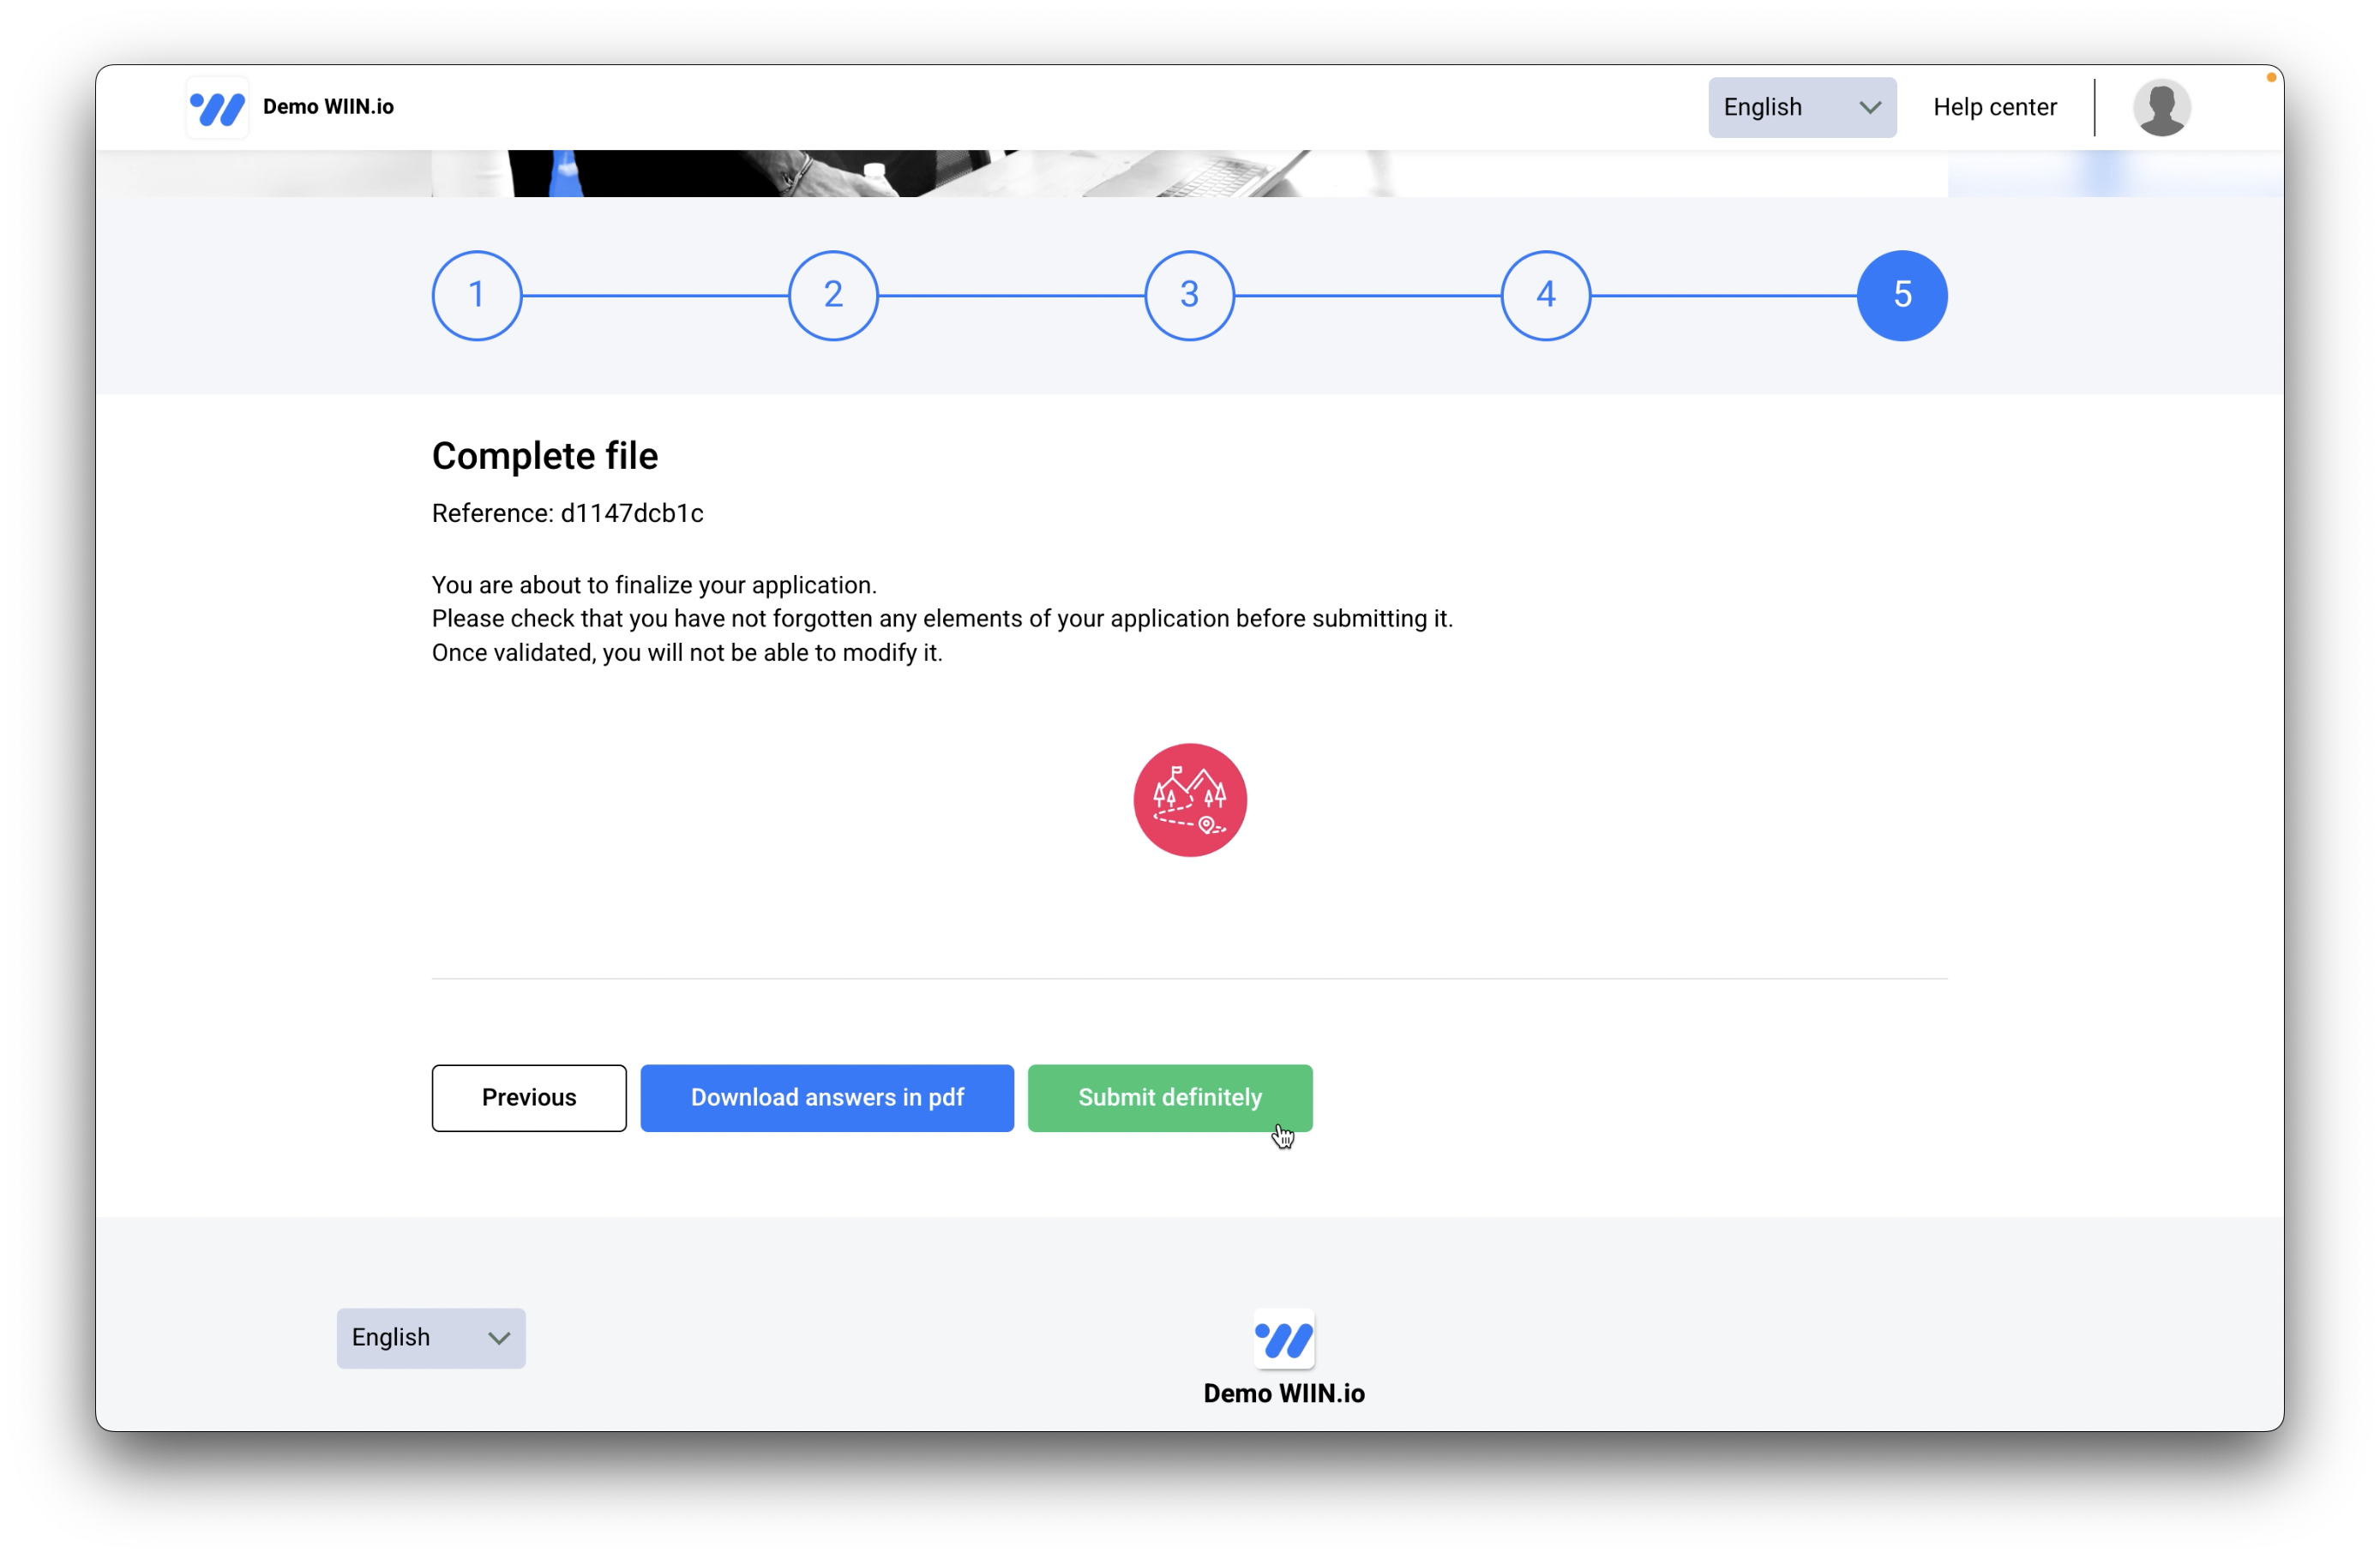Click the Previous button
Screen dimensions: 2380x1558
point(529,1097)
